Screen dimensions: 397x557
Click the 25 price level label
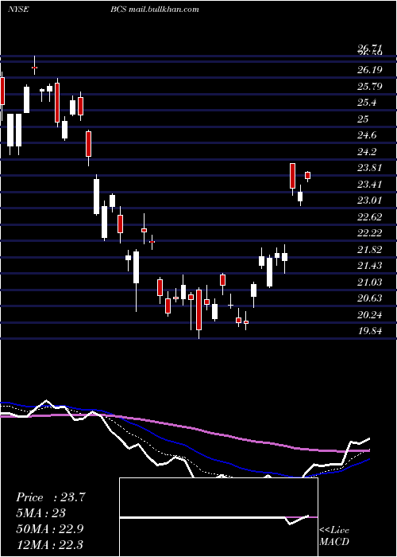pyautogui.click(x=363, y=119)
